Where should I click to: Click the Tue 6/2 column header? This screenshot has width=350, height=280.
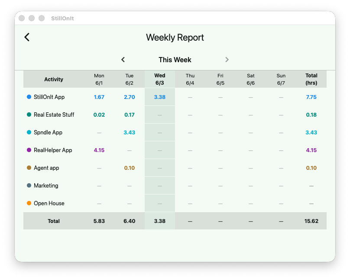130,79
